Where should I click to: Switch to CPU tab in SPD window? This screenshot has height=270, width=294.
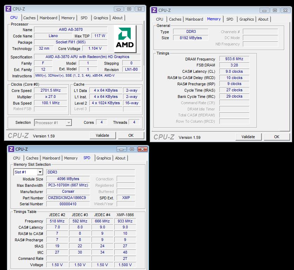[x=16, y=158]
